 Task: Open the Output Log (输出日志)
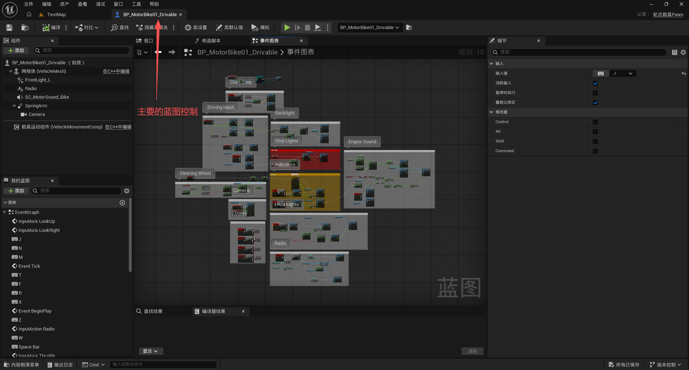[60, 365]
